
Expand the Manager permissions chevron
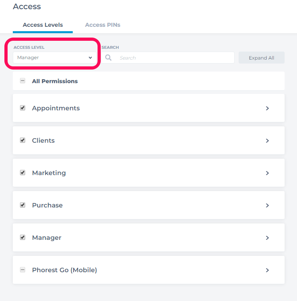point(267,238)
